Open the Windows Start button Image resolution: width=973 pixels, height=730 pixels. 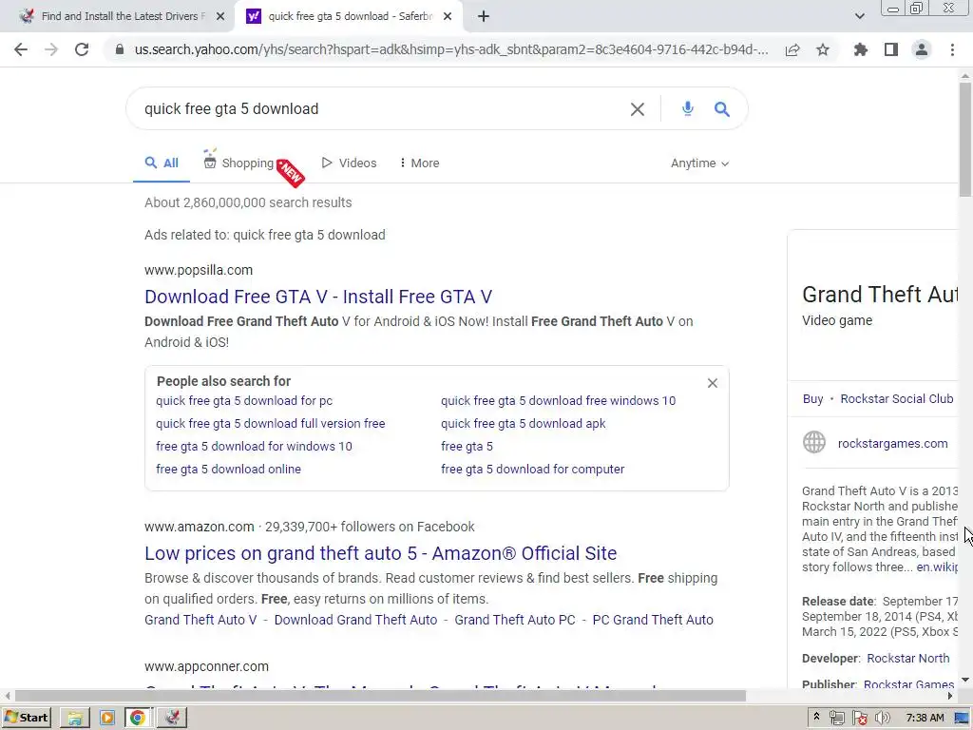pos(26,718)
